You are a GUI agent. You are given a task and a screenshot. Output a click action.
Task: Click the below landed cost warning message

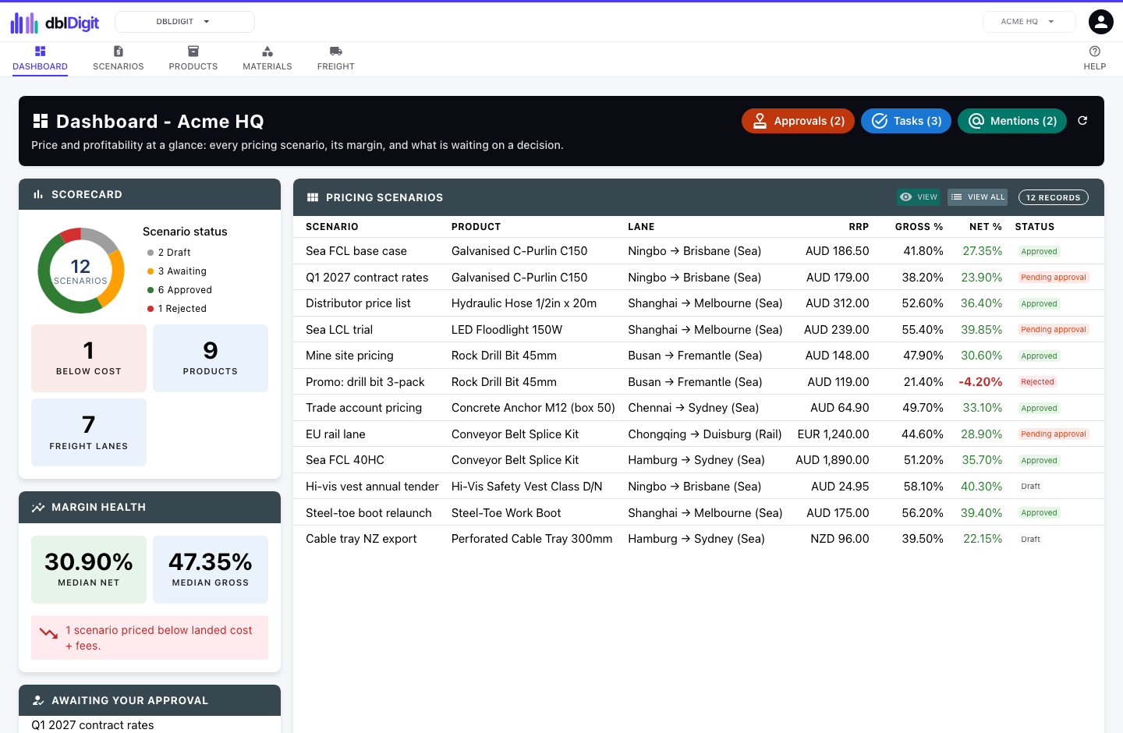pos(150,638)
